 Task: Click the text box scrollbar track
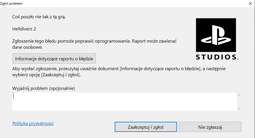tap(239, 101)
